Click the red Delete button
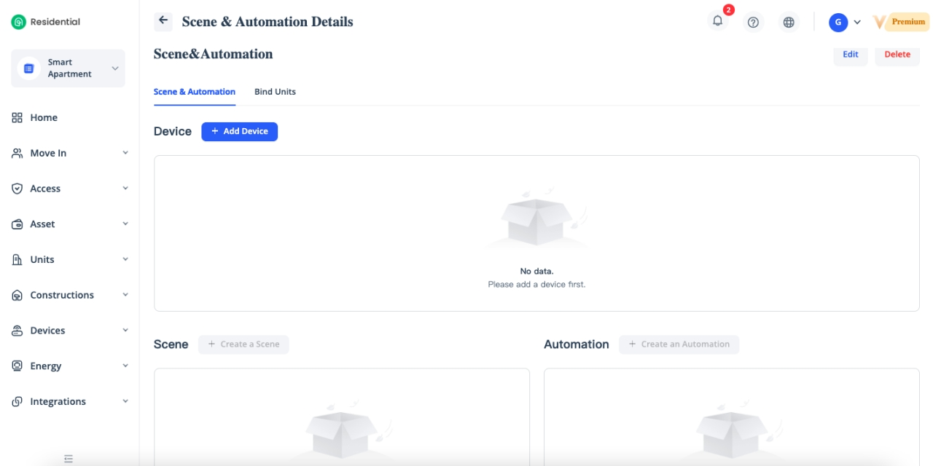The width and height of the screenshot is (933, 466). pos(897,55)
